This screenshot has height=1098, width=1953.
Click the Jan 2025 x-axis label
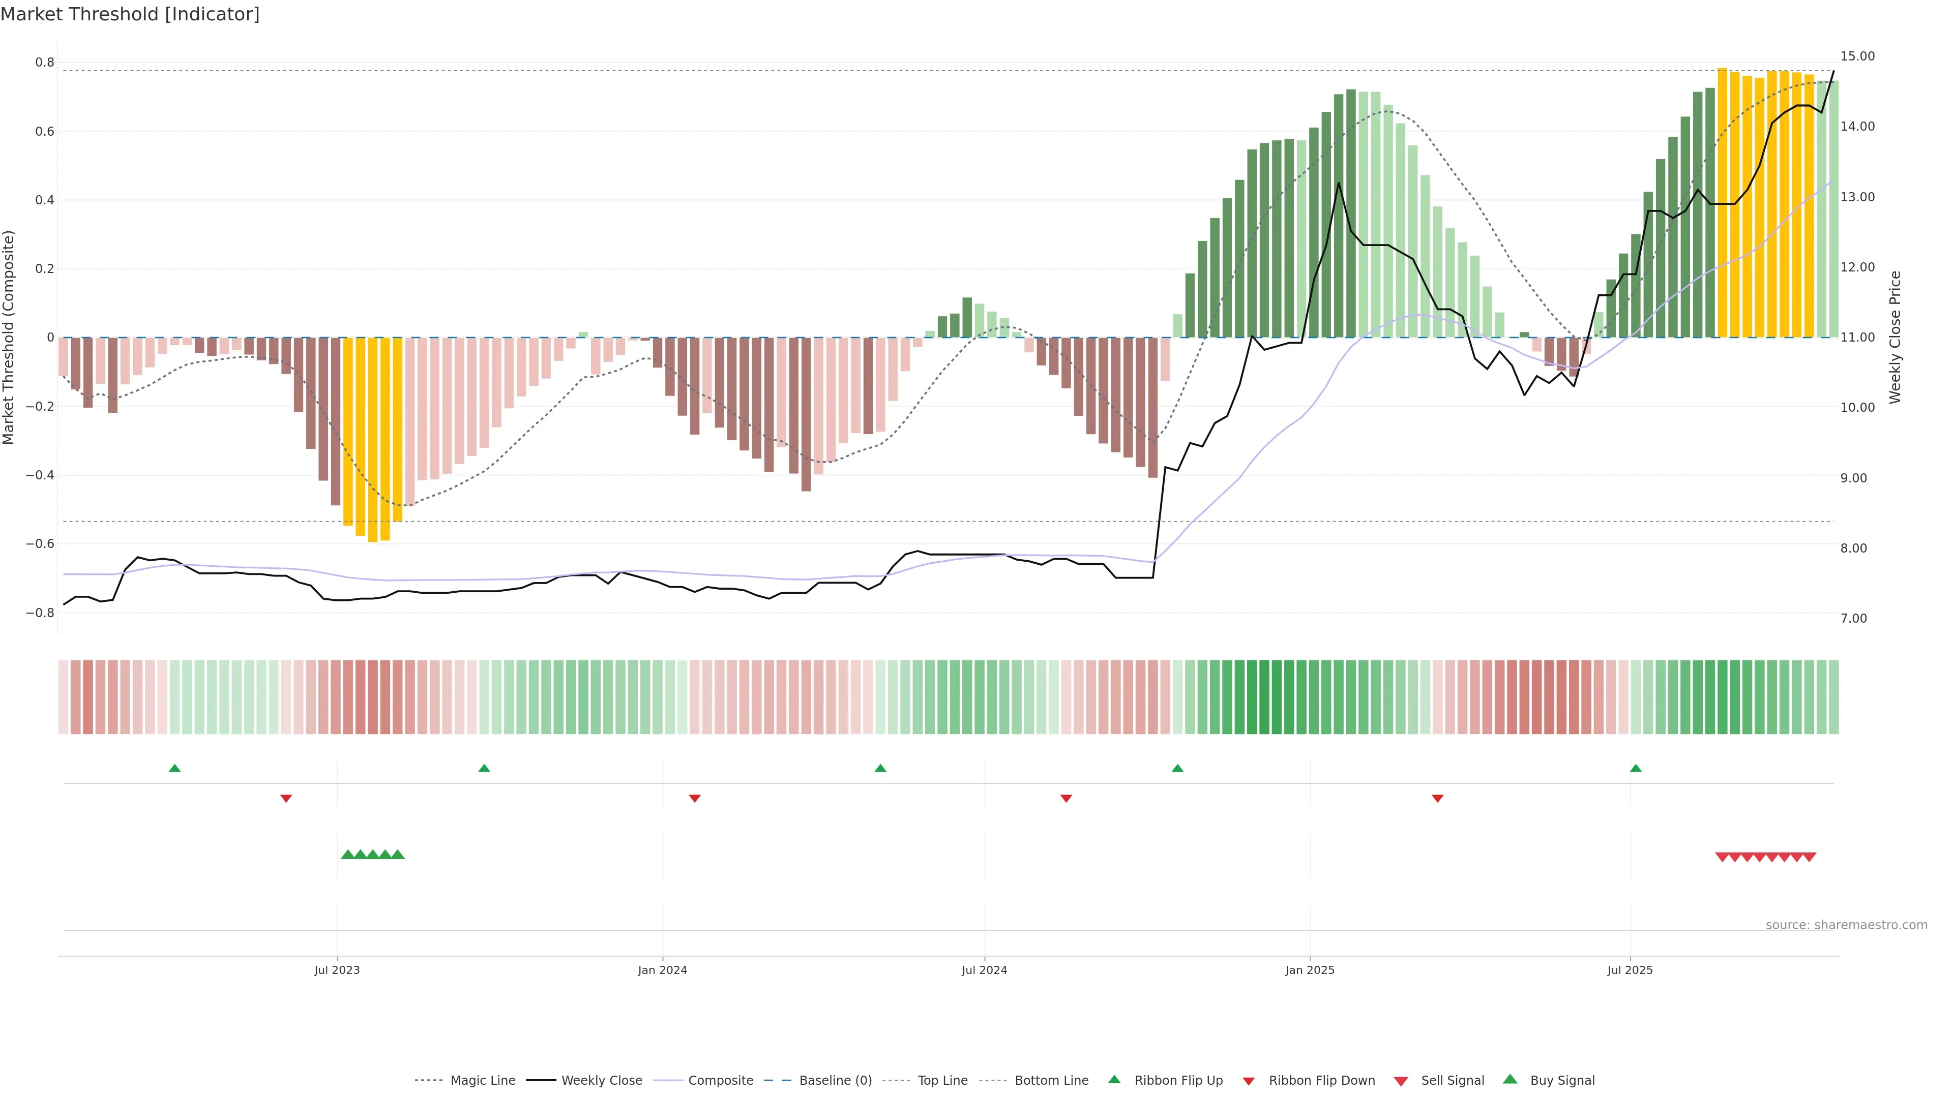(x=1309, y=970)
